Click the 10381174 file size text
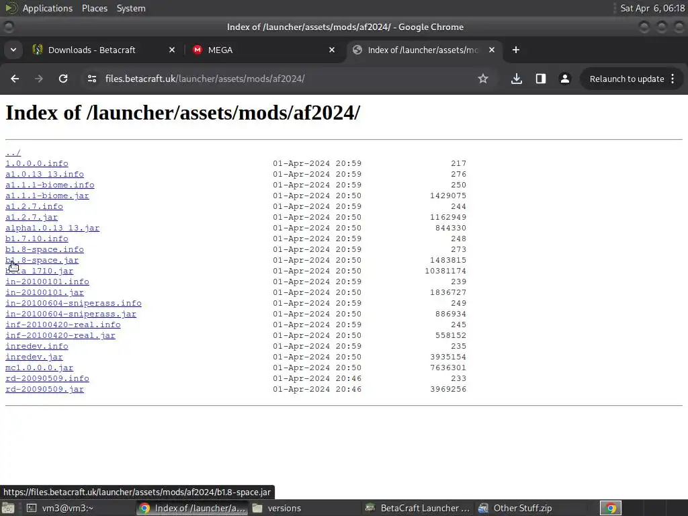 tap(445, 271)
